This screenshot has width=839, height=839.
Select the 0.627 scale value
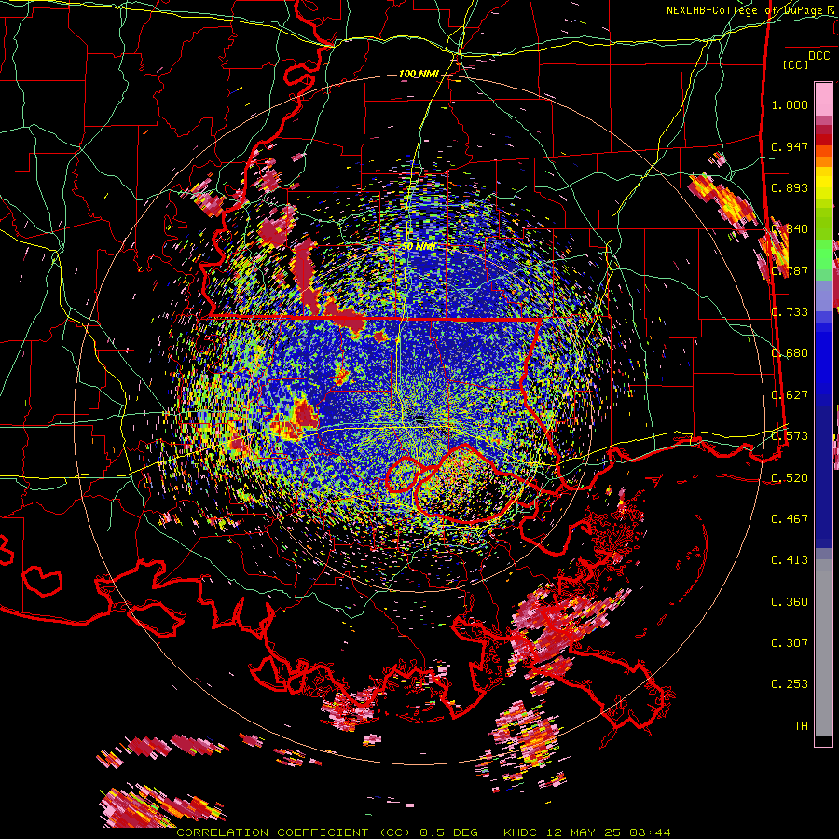pos(790,395)
